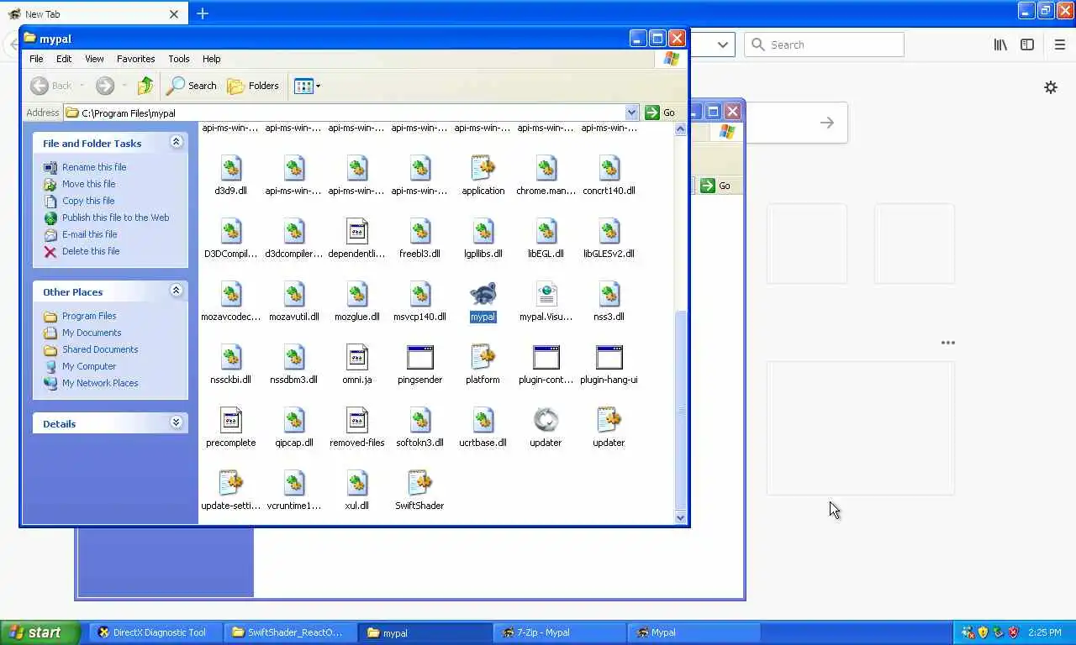Screen dimensions: 1076x645
Task: Select lgpllibs.dll file icon
Action: pos(483,231)
